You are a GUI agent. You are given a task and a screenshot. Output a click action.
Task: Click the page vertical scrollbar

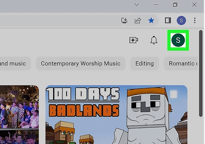click(201, 73)
